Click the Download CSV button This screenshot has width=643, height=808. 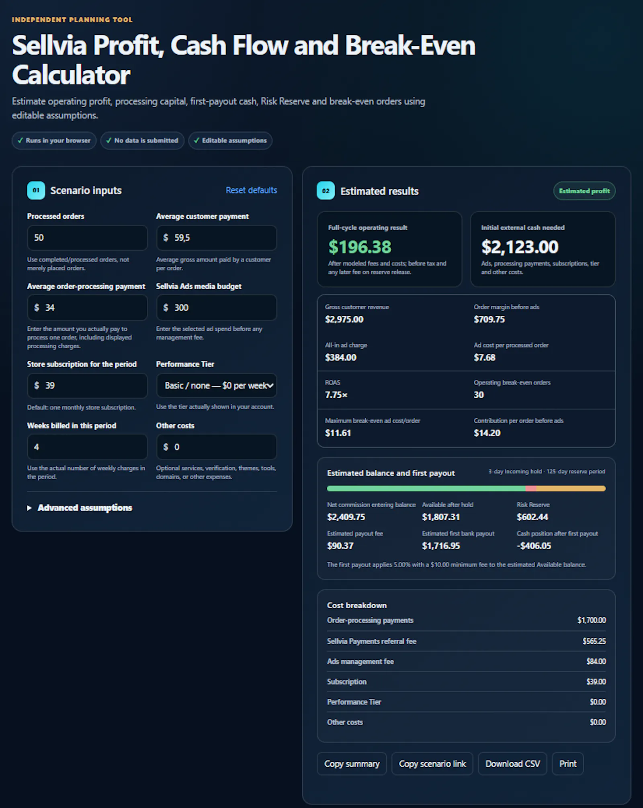[x=512, y=764]
